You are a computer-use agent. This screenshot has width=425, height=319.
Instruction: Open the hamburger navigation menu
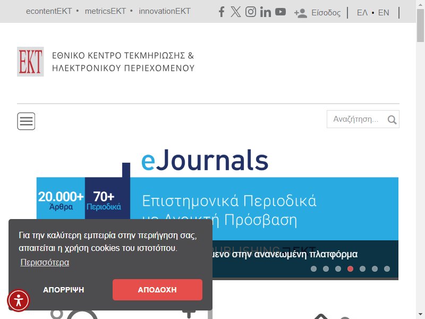[26, 121]
